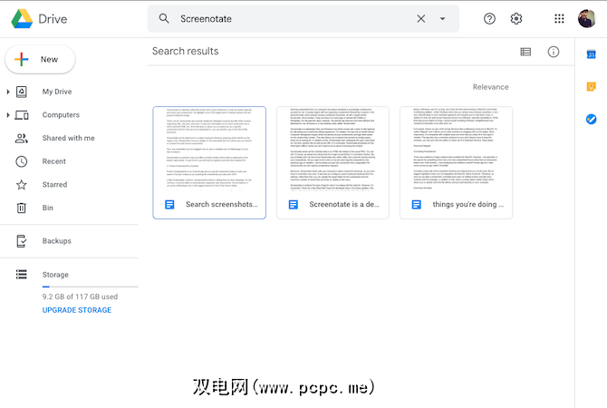Click the Docs icon beside 'Search screenshots'
The height and width of the screenshot is (408, 607).
click(x=169, y=205)
